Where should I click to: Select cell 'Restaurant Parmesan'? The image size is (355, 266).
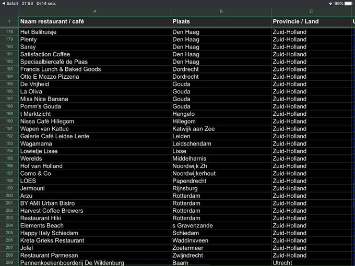95,256
